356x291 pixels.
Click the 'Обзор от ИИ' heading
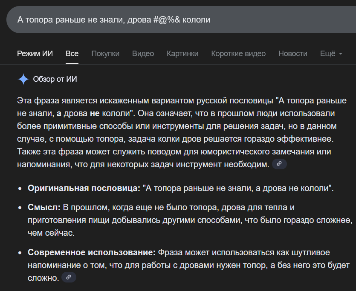click(x=55, y=80)
